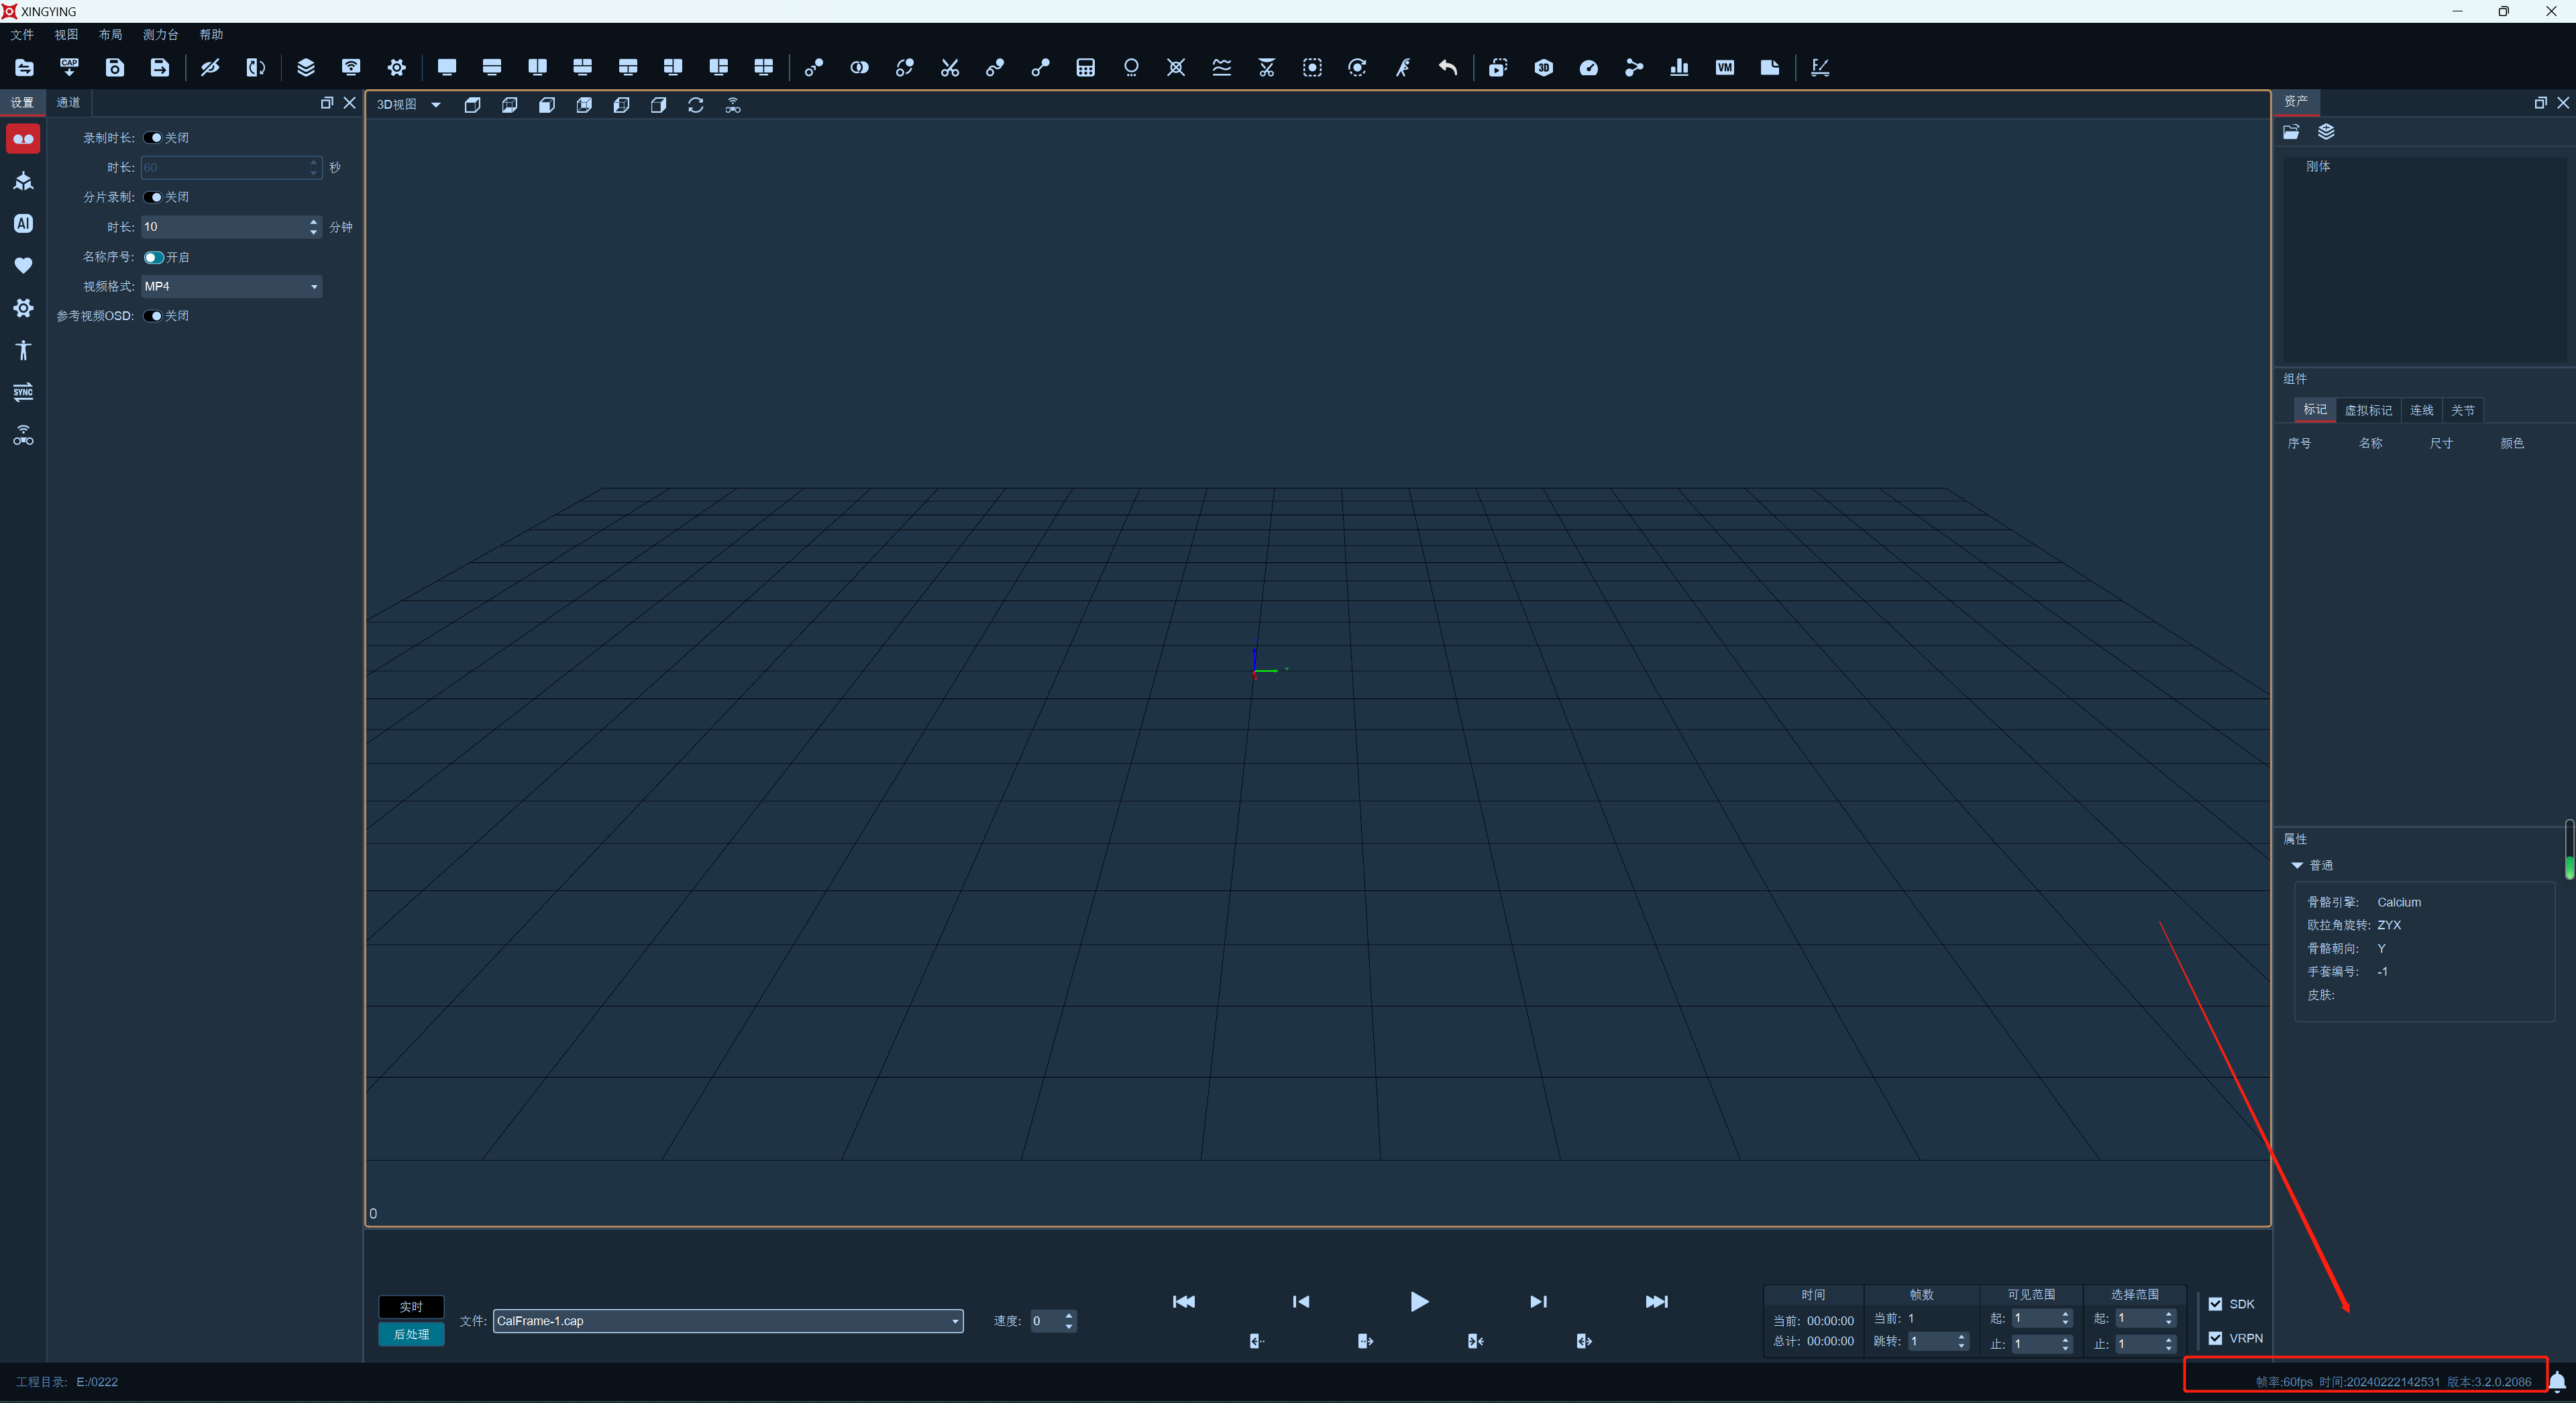This screenshot has width=2576, height=1403.
Task: Toggle the 录制时长 switch
Action: point(153,138)
